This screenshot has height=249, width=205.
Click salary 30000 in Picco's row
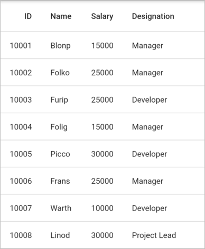(102, 154)
